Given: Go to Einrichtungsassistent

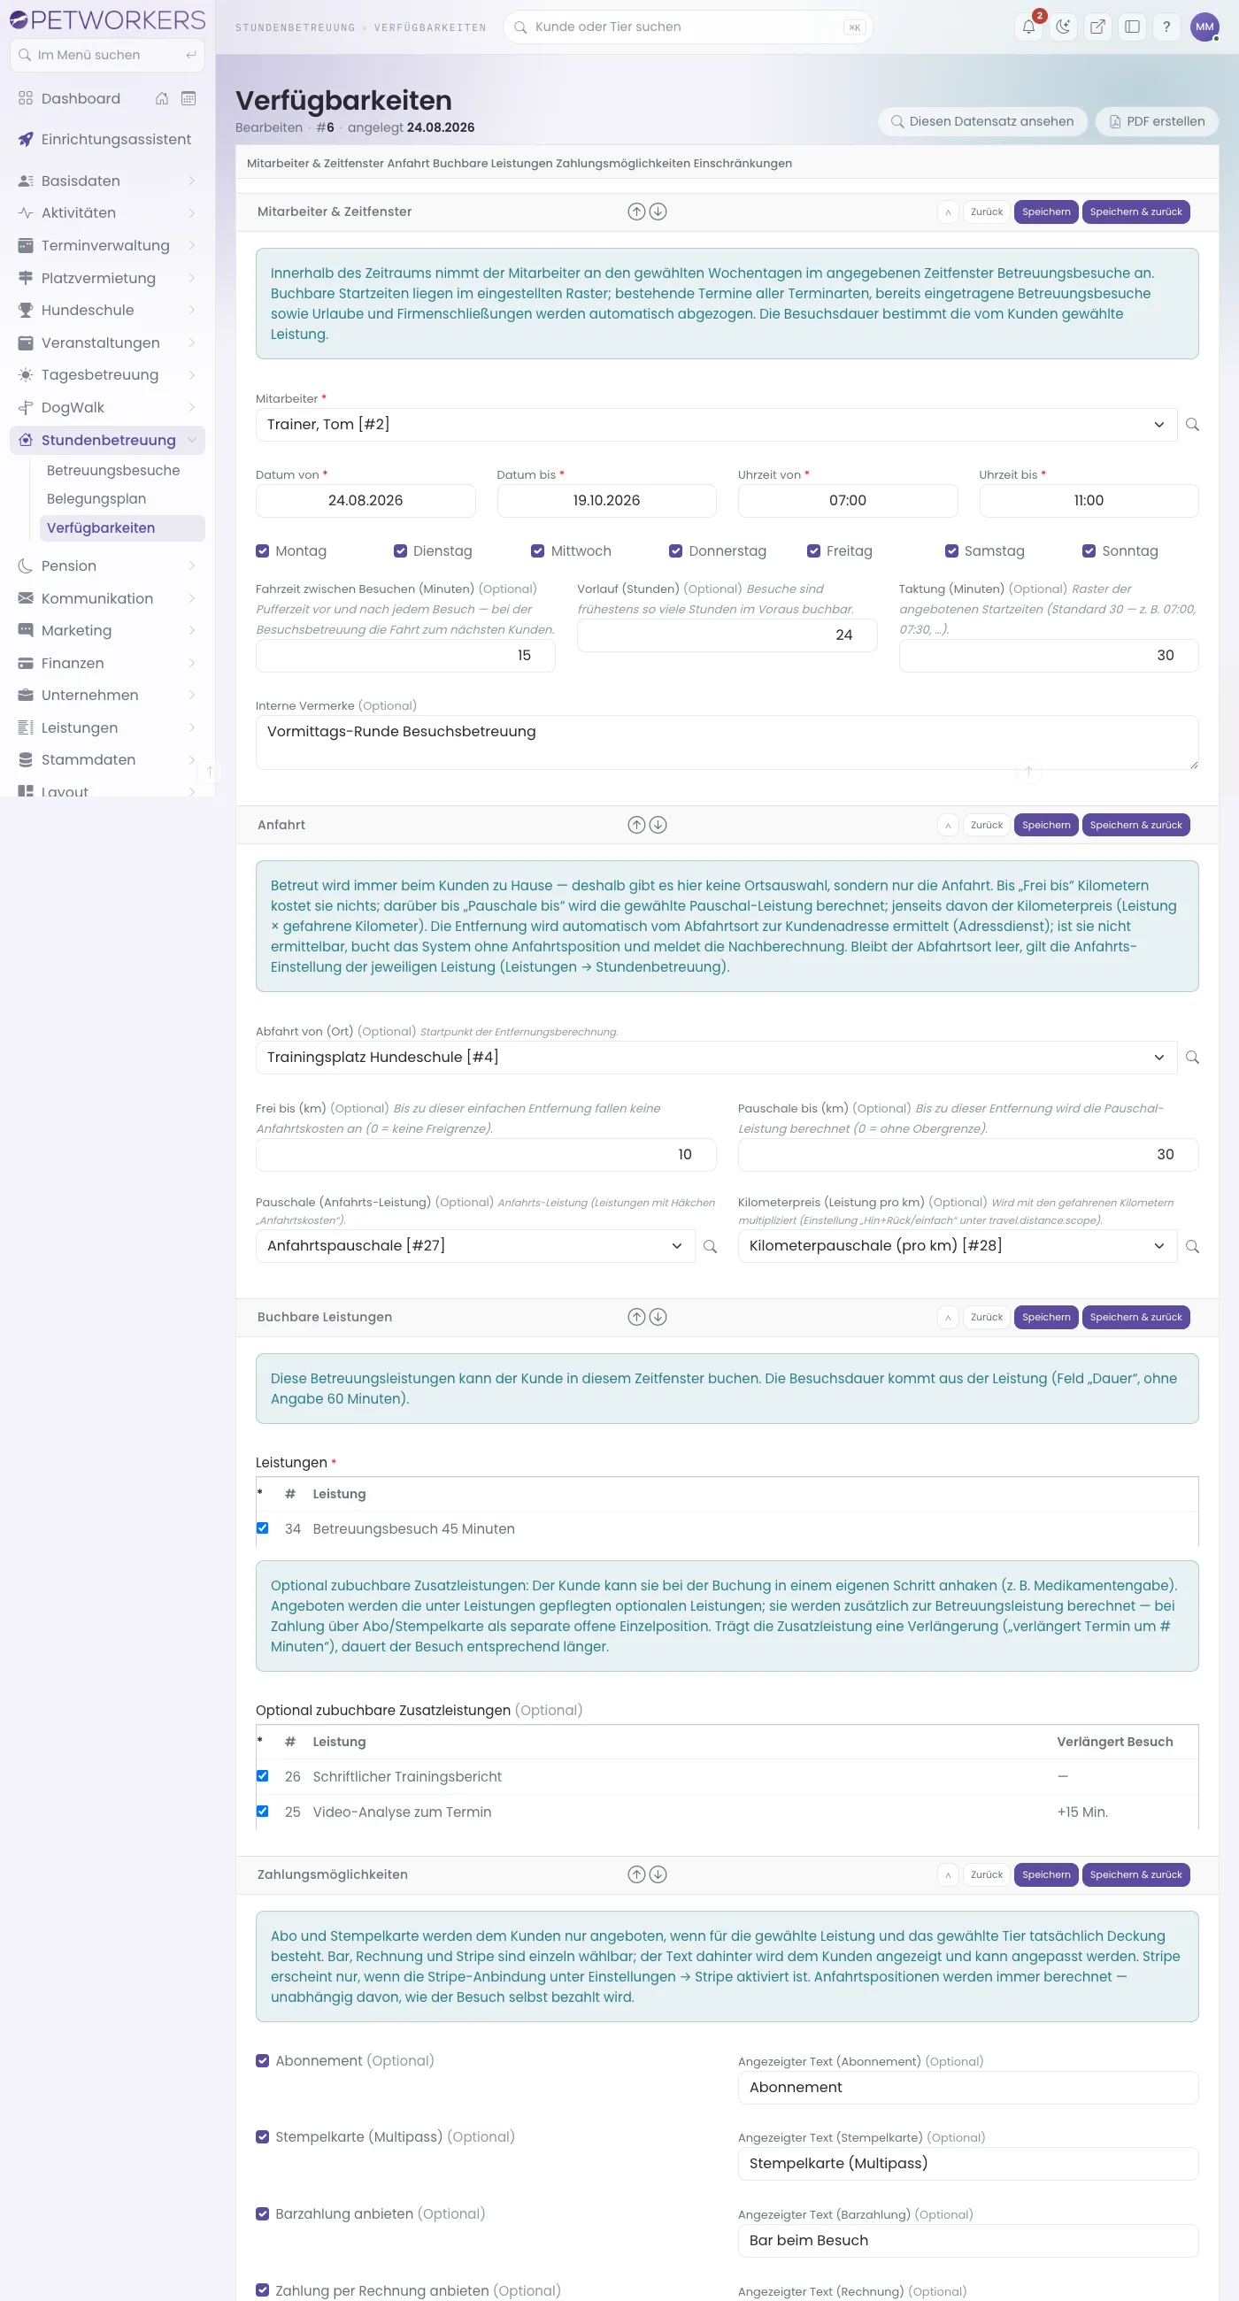Looking at the screenshot, I should point(107,139).
